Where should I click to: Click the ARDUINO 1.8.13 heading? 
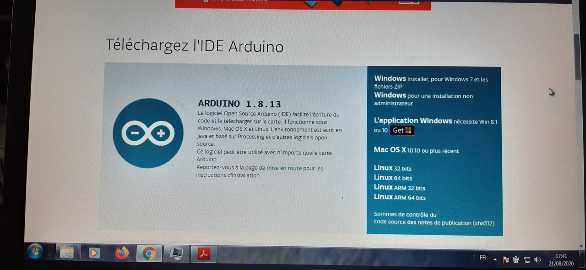click(x=239, y=104)
